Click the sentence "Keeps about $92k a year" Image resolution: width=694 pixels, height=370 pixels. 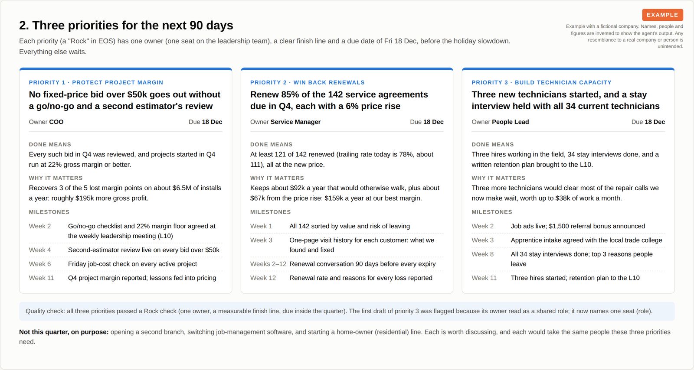coord(345,193)
